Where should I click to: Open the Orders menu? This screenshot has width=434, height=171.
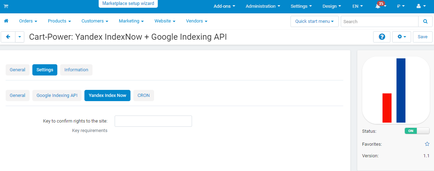pos(28,21)
